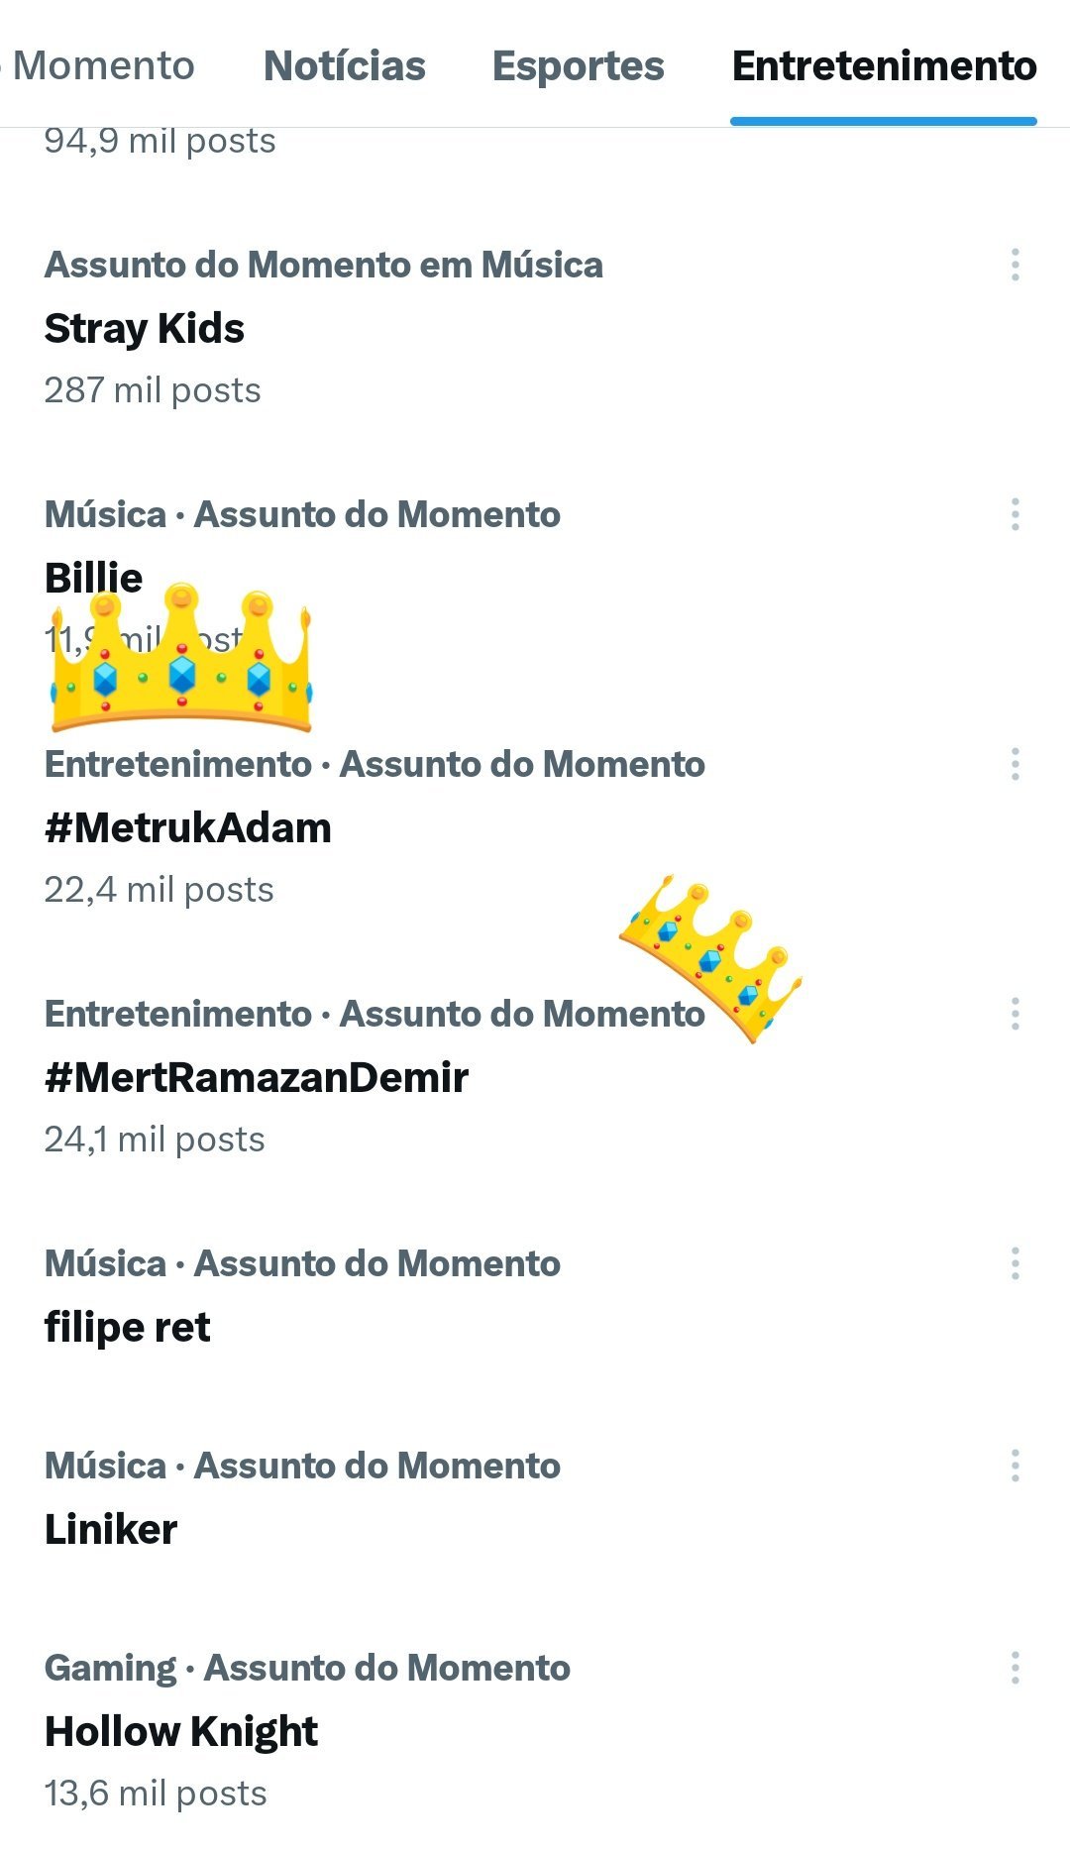Open more options for #MetrukAdam trend
The height and width of the screenshot is (1850, 1070).
pos(1015,764)
